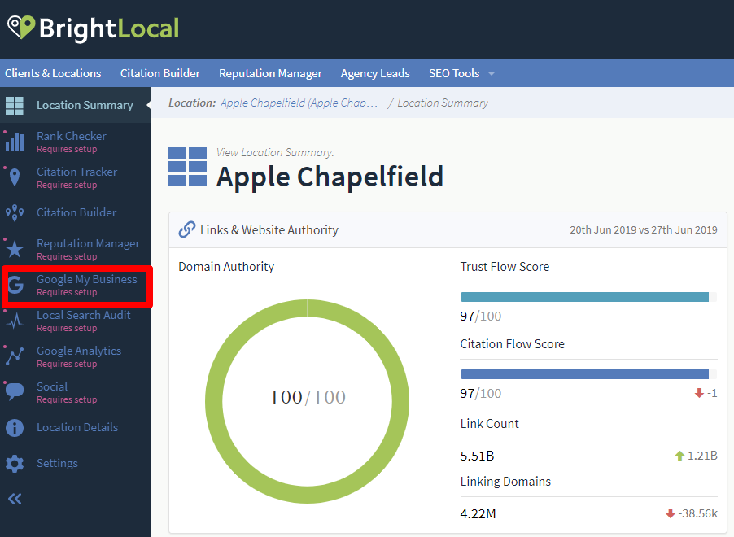Open Google Analytics sidebar link
The image size is (734, 537).
click(79, 351)
